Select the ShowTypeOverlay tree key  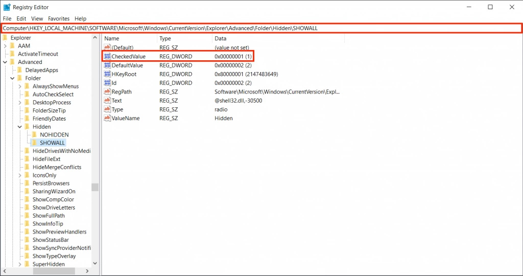pos(54,256)
